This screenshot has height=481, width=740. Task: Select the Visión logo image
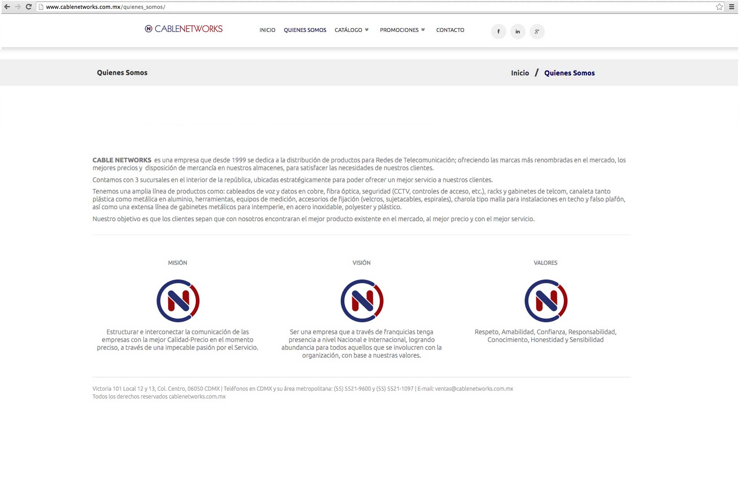click(x=362, y=301)
